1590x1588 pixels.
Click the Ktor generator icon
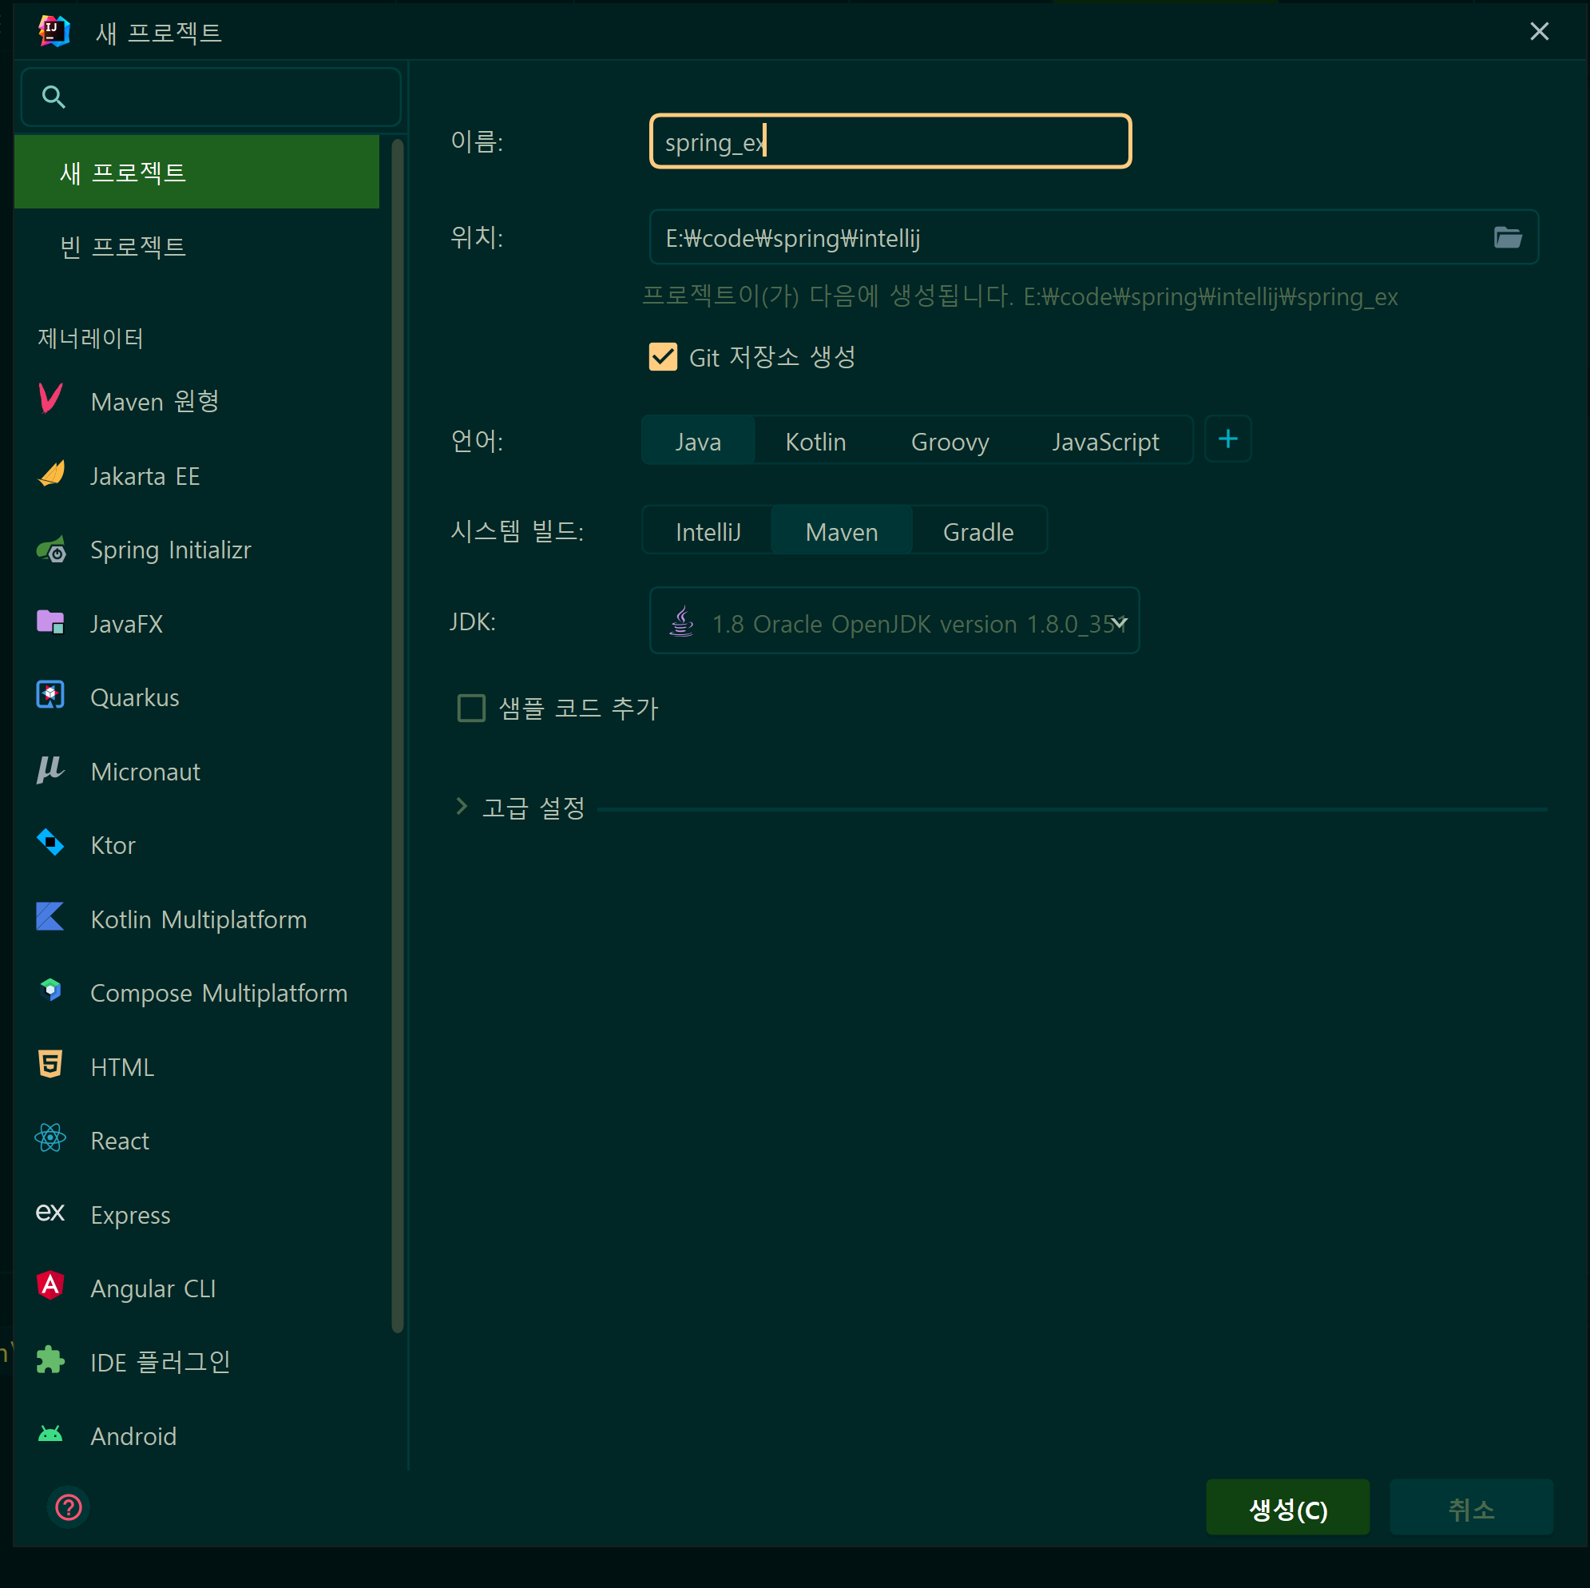50,843
